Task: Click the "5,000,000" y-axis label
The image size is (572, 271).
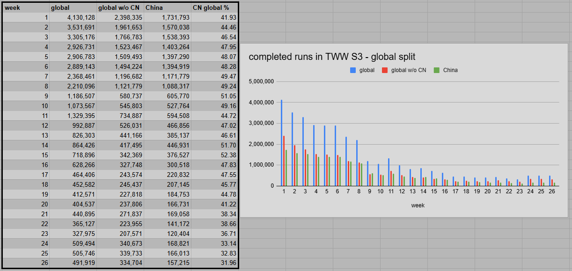Action: point(261,81)
